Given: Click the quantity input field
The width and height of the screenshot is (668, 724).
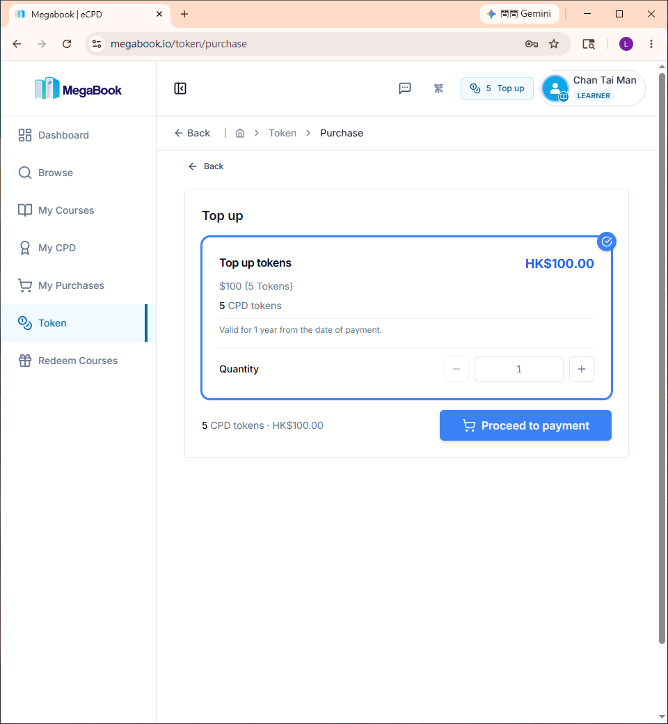Looking at the screenshot, I should [519, 369].
